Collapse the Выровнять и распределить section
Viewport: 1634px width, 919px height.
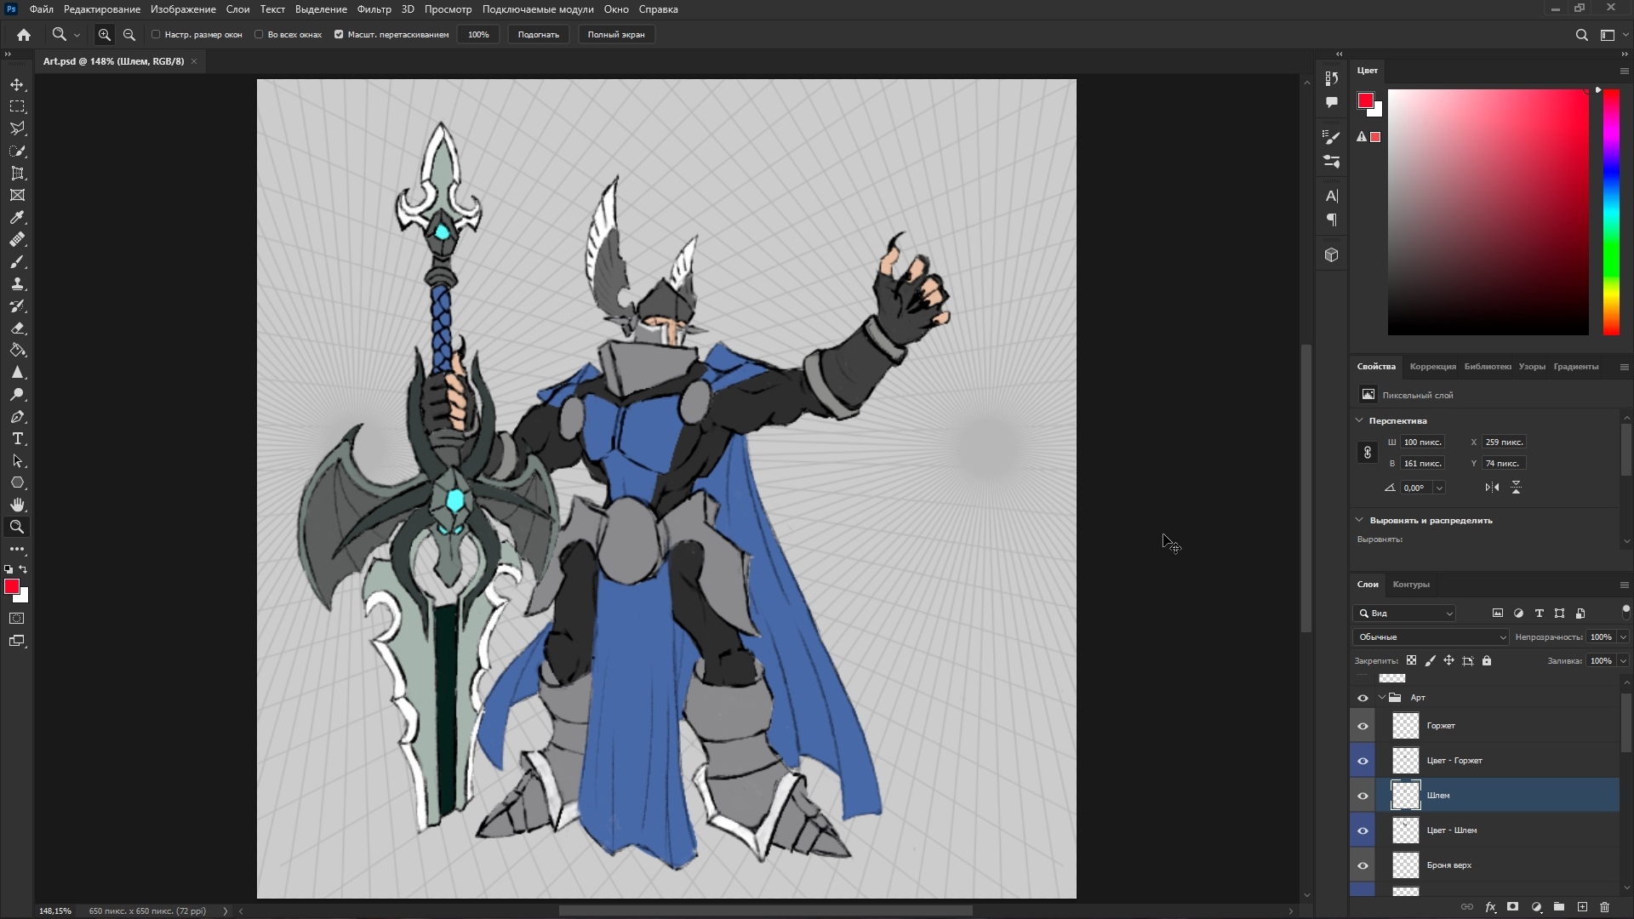click(1359, 520)
